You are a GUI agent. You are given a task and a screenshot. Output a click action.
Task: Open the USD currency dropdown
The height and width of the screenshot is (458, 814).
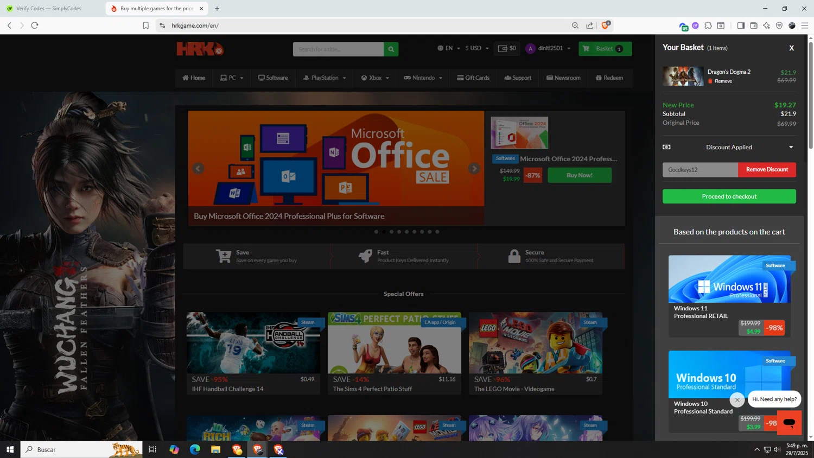click(x=477, y=48)
